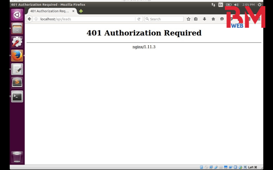Reload the current page
This screenshot has width=273, height=170.
point(139,19)
